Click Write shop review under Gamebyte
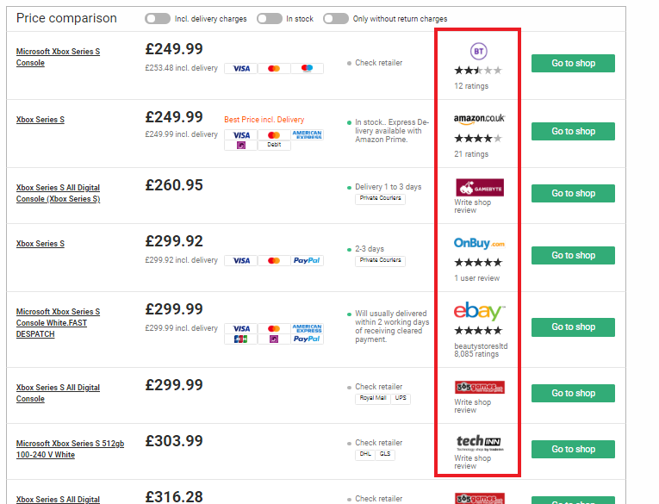 (472, 206)
